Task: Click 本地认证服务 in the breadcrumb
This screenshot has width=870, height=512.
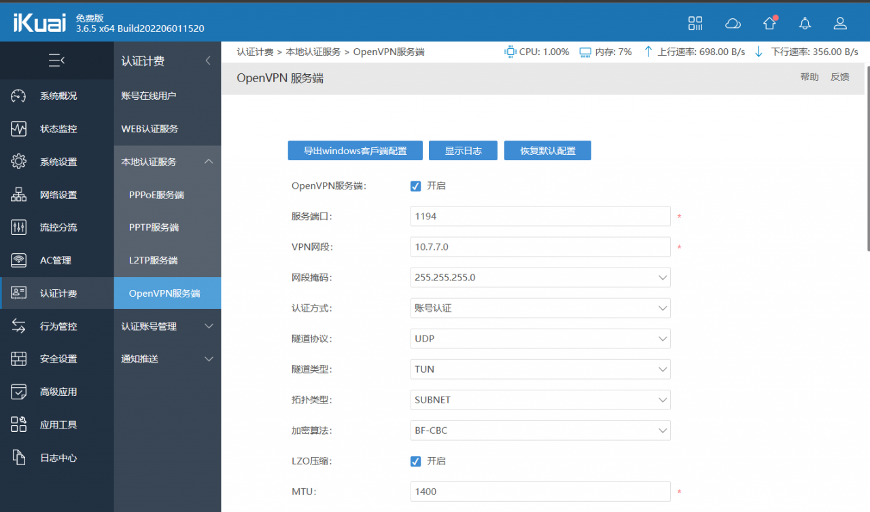Action: [x=313, y=52]
